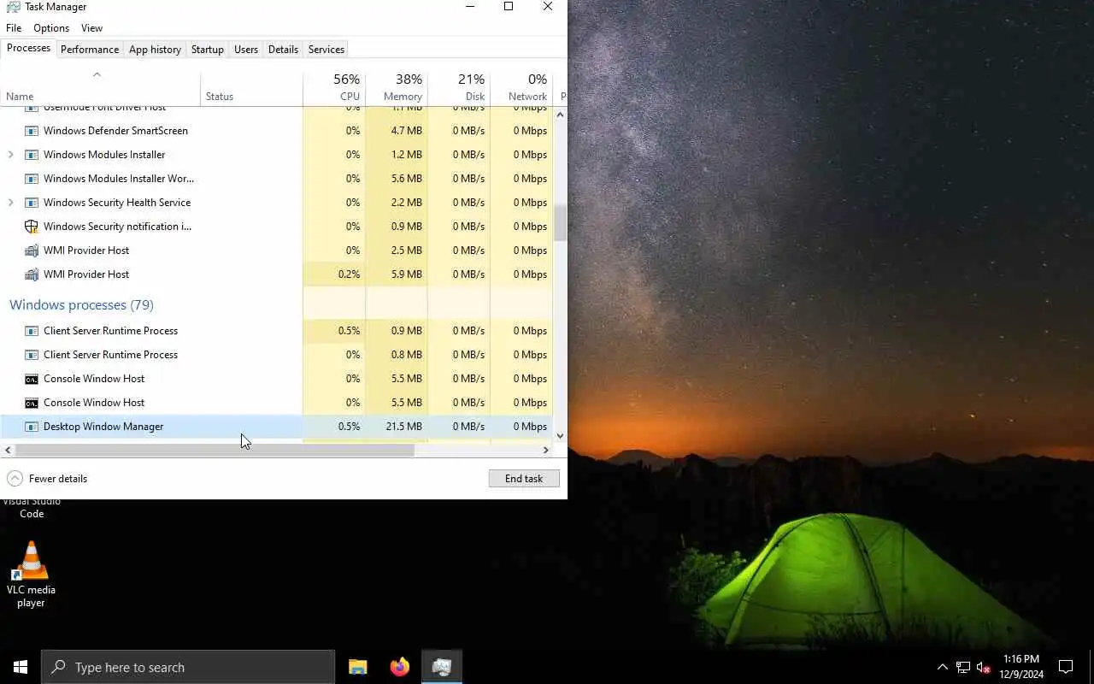Collapse to Fewer details view
Viewport: 1094px width, 684px height.
(x=48, y=479)
